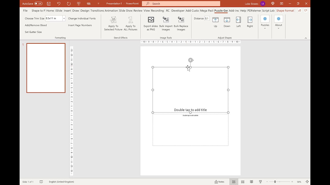330x185 pixels.
Task: Switch to the Design tab
Action: (85, 11)
